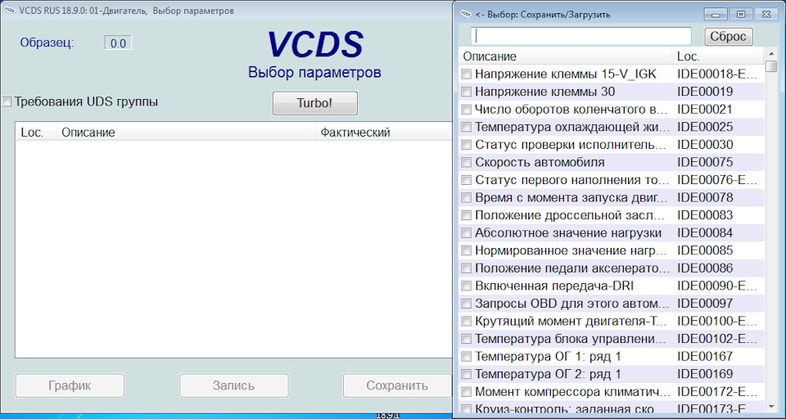Minimize the Выбор: Сохранить/Загрузить window
Viewport: 786px width, 419px height.
[716, 14]
